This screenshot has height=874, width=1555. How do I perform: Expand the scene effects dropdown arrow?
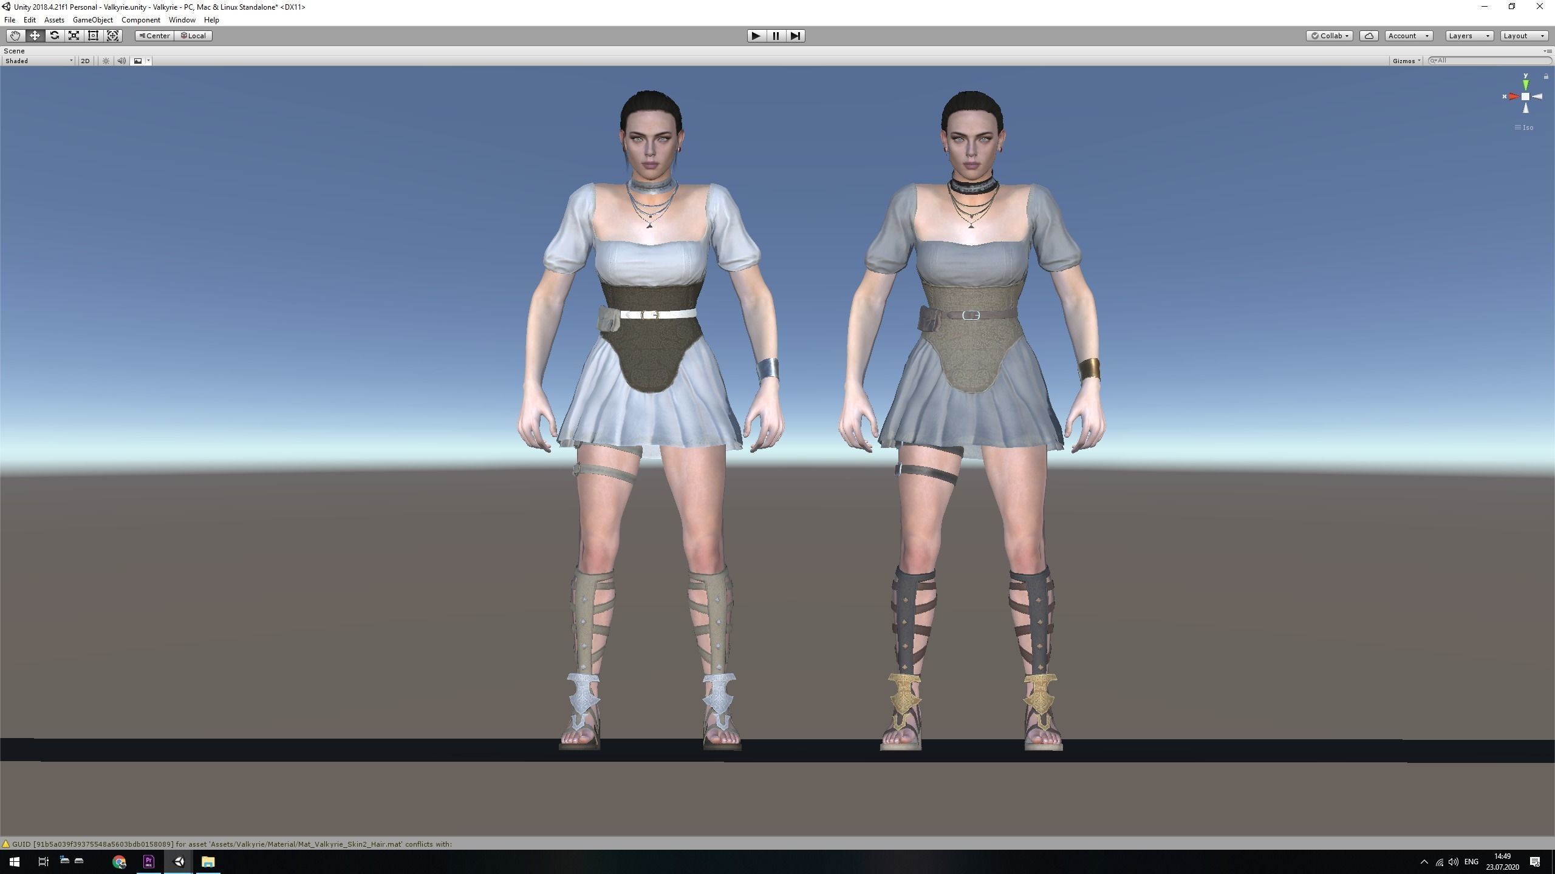click(148, 61)
